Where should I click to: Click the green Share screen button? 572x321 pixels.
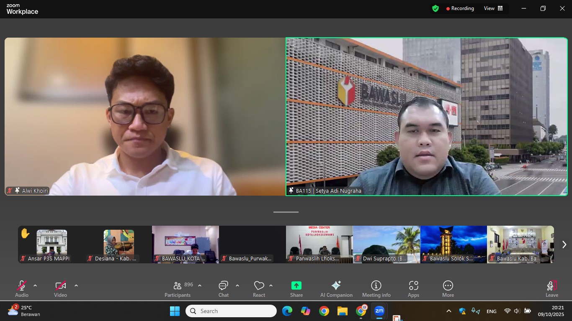(x=296, y=289)
